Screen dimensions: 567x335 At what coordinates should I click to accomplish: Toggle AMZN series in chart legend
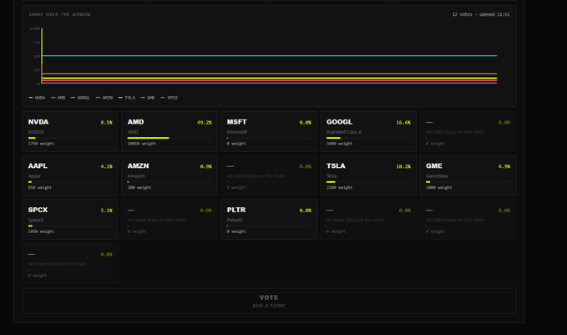coord(104,98)
